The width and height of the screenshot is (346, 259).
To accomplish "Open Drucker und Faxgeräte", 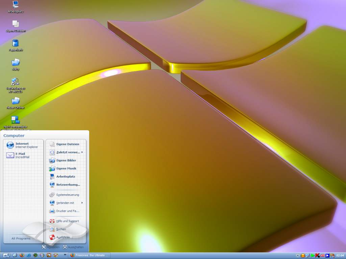I will [66, 211].
